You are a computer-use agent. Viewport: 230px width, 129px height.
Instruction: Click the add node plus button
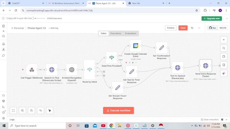224,40
